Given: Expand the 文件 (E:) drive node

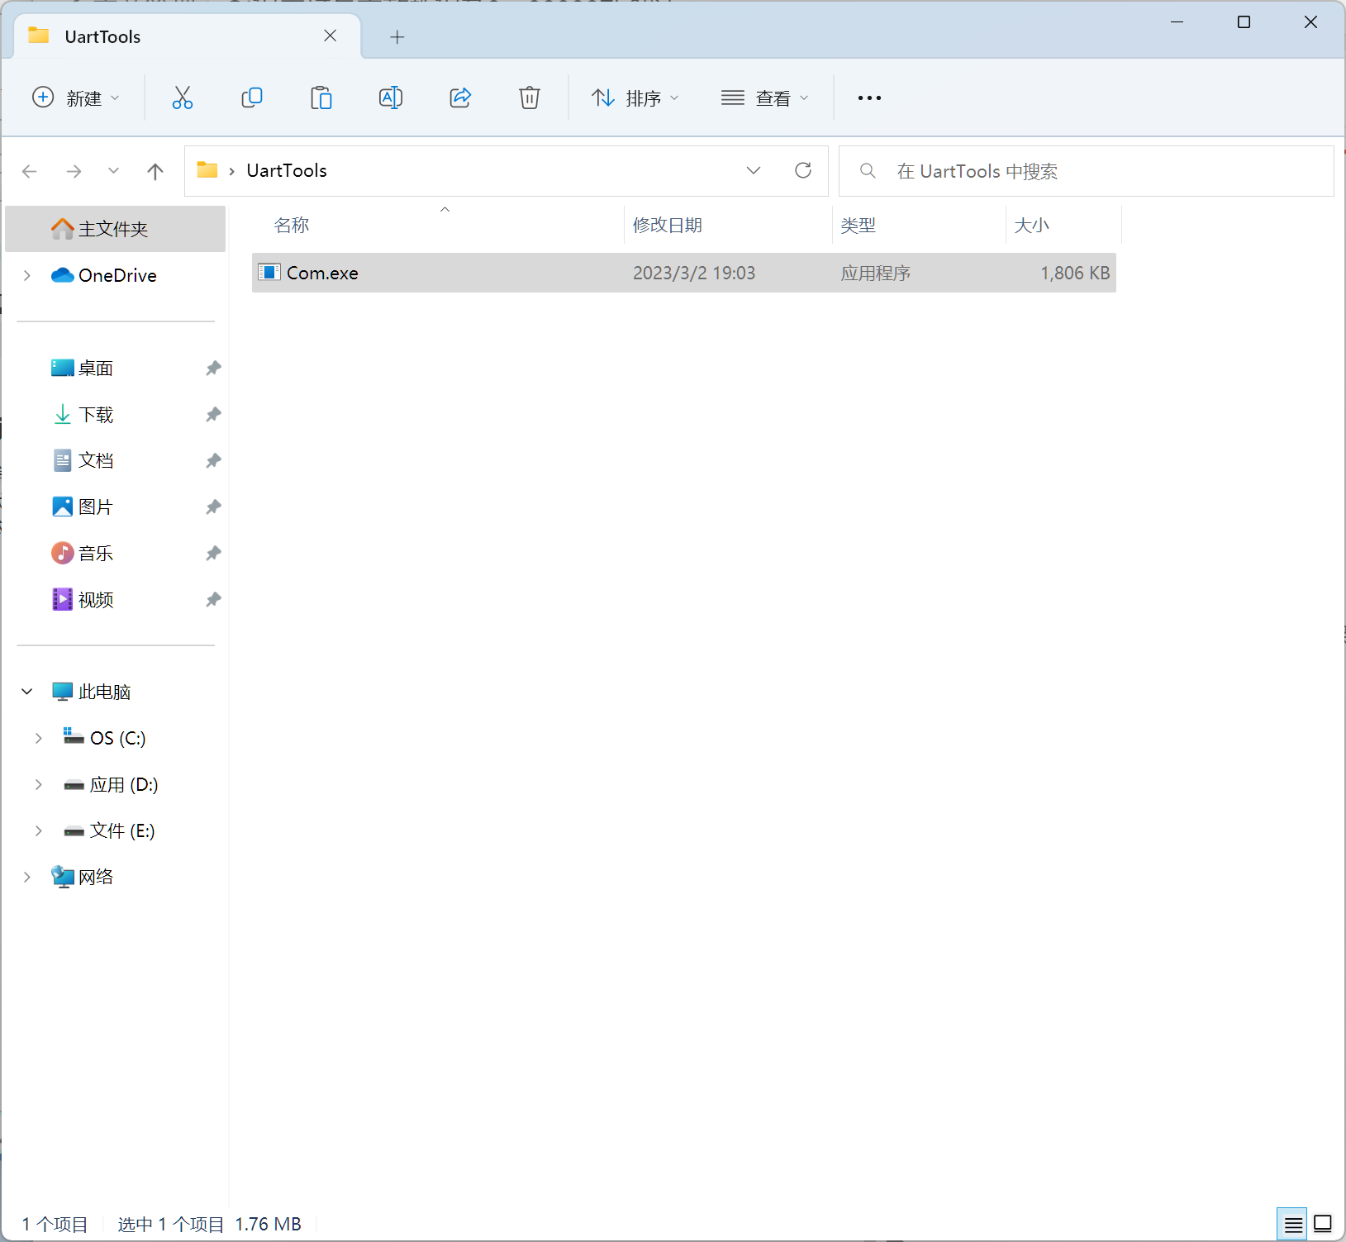Looking at the screenshot, I should coord(39,830).
